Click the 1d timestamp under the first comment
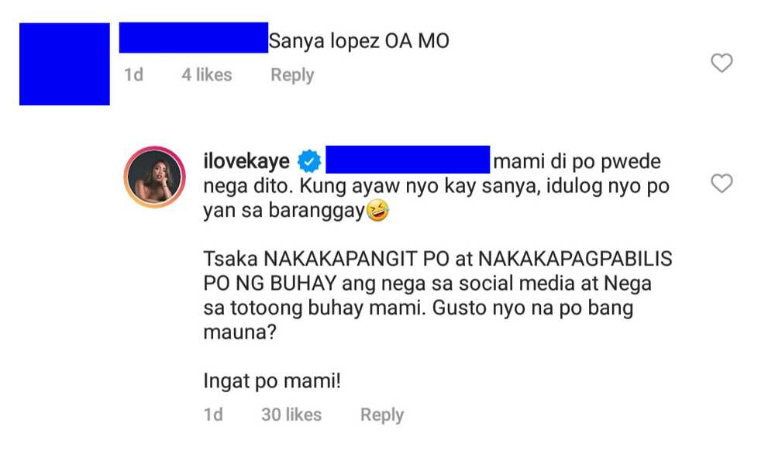775x451 pixels. (x=133, y=74)
